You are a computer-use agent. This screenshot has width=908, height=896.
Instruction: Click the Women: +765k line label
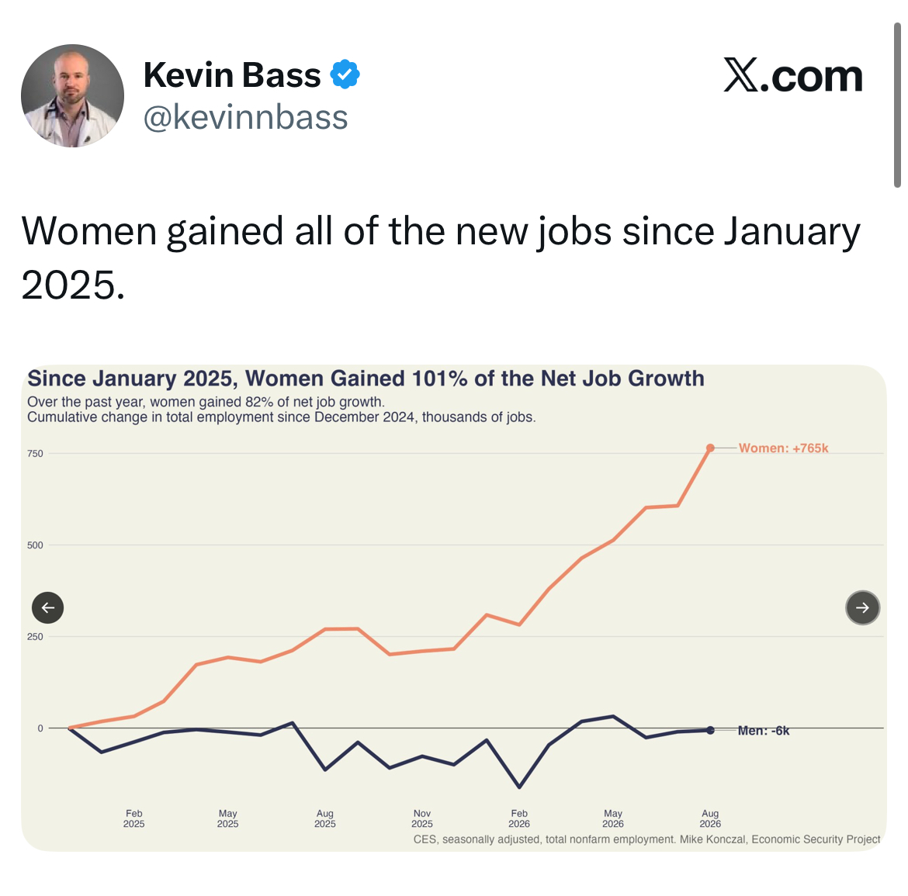click(784, 448)
